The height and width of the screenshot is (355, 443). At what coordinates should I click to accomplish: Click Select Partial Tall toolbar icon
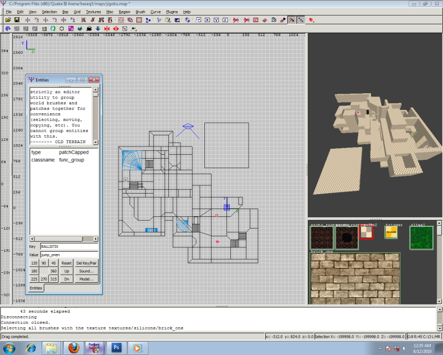pyautogui.click(x=101, y=20)
